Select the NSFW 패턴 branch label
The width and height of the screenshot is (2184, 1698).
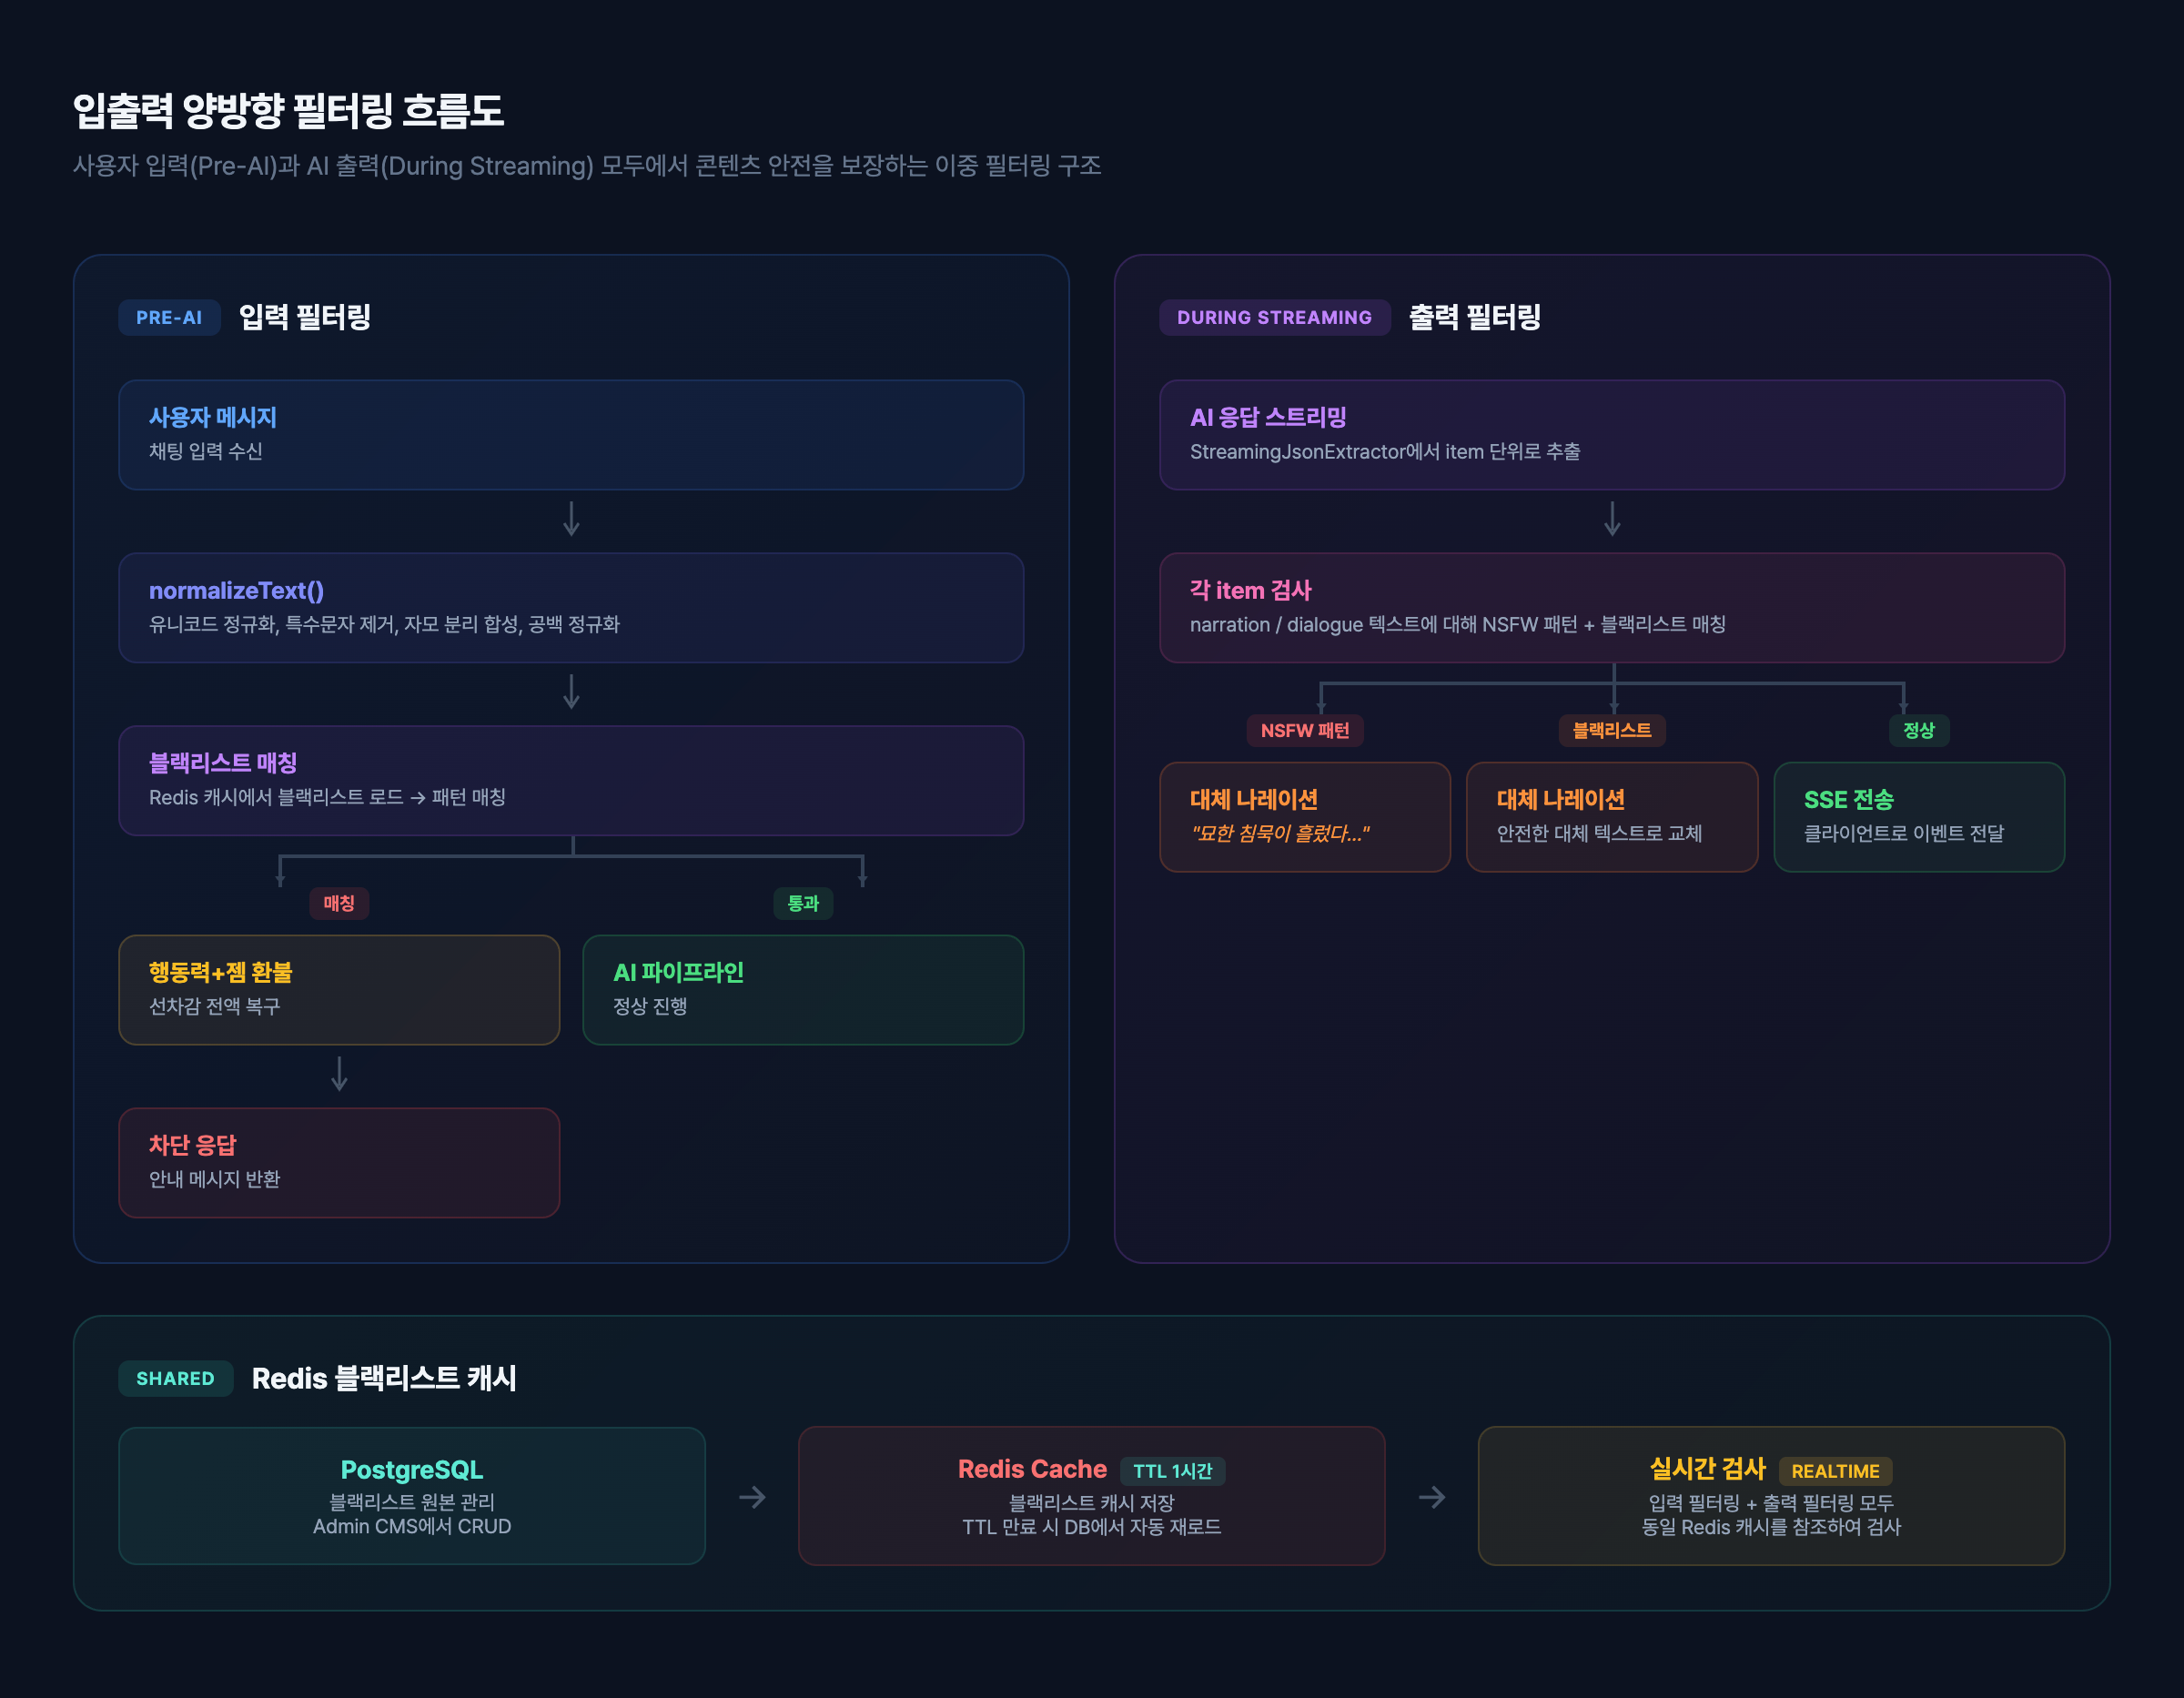coord(1305,730)
